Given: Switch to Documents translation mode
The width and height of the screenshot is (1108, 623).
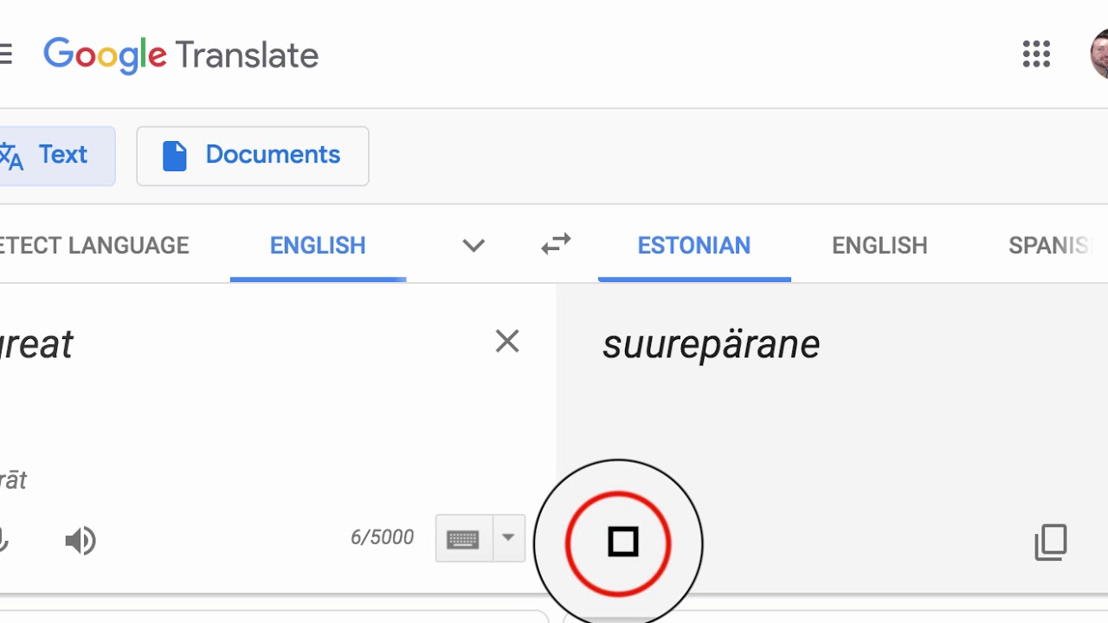Looking at the screenshot, I should click(253, 156).
